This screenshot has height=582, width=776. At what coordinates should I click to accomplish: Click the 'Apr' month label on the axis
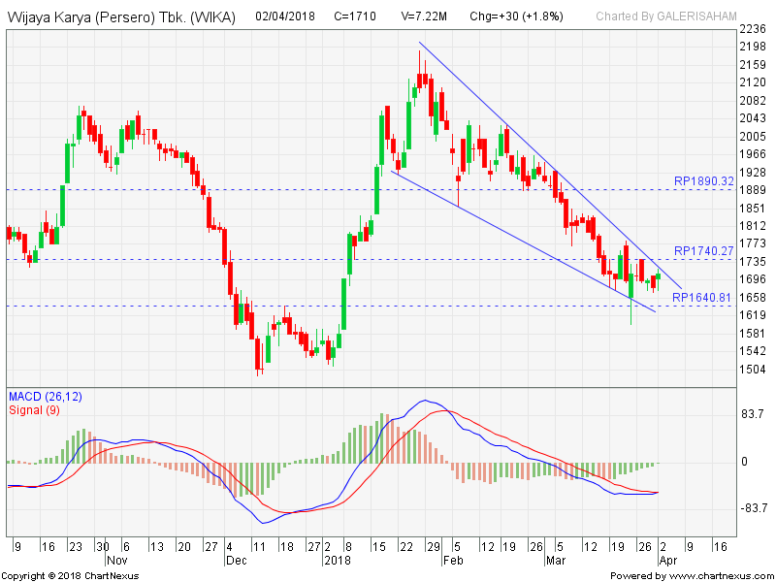point(667,560)
